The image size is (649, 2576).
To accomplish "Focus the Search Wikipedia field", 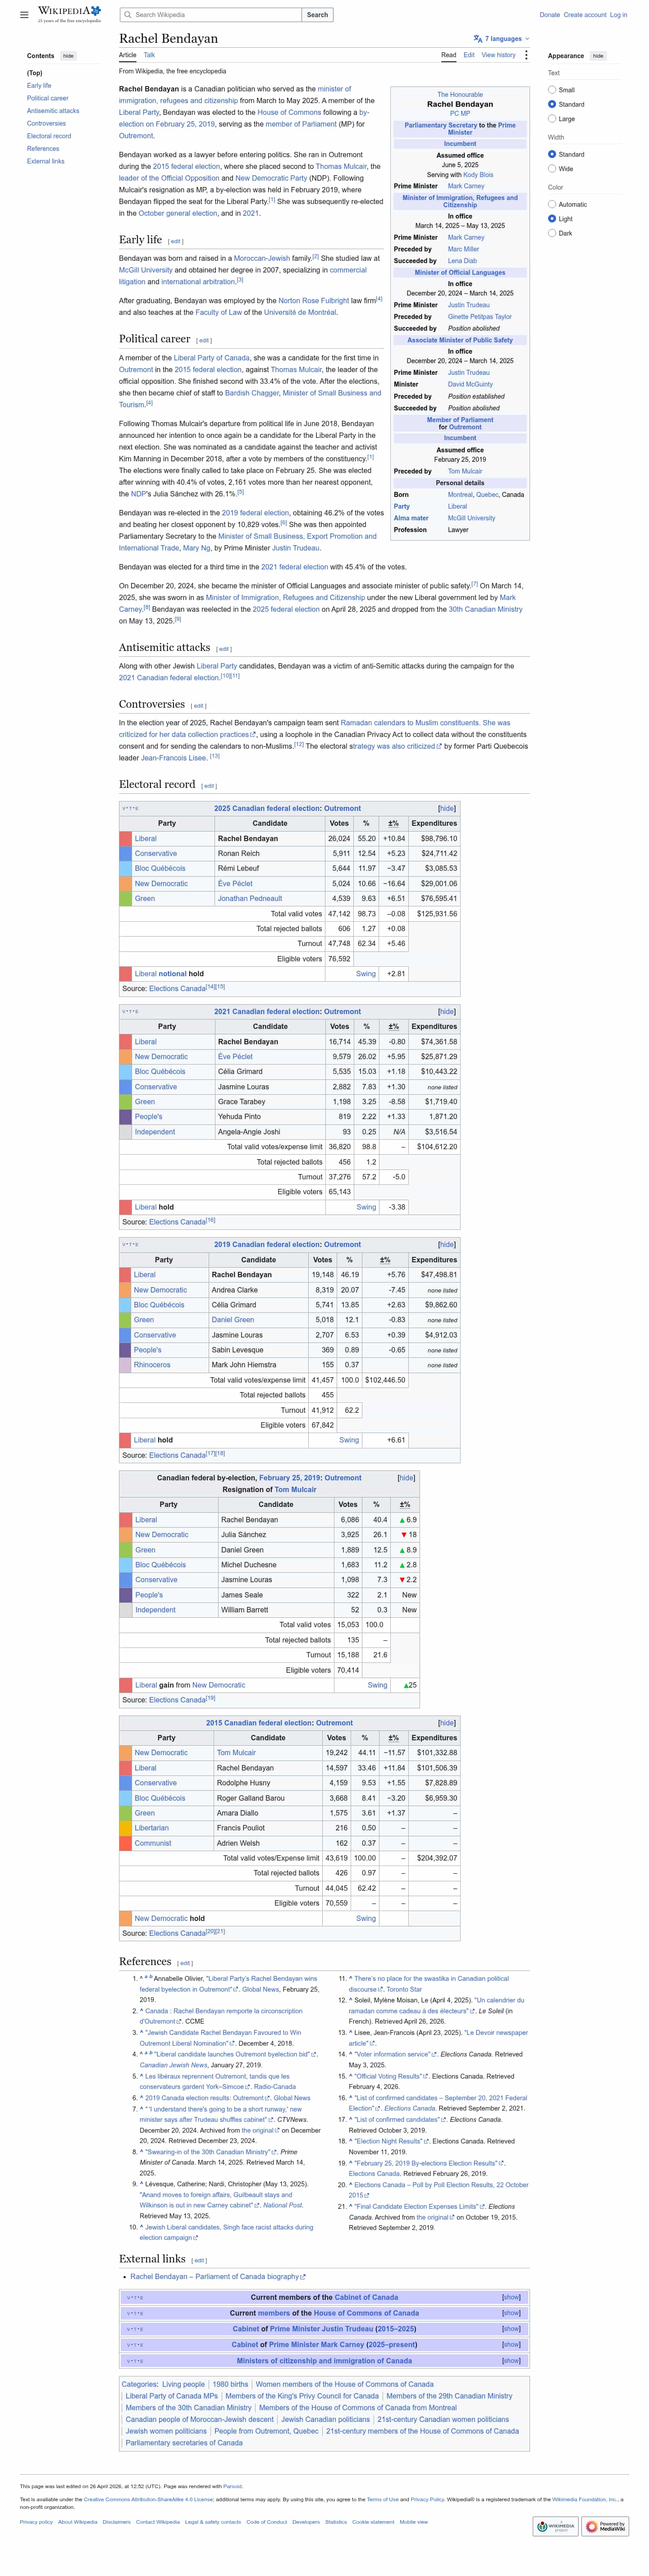I will pyautogui.click(x=211, y=15).
